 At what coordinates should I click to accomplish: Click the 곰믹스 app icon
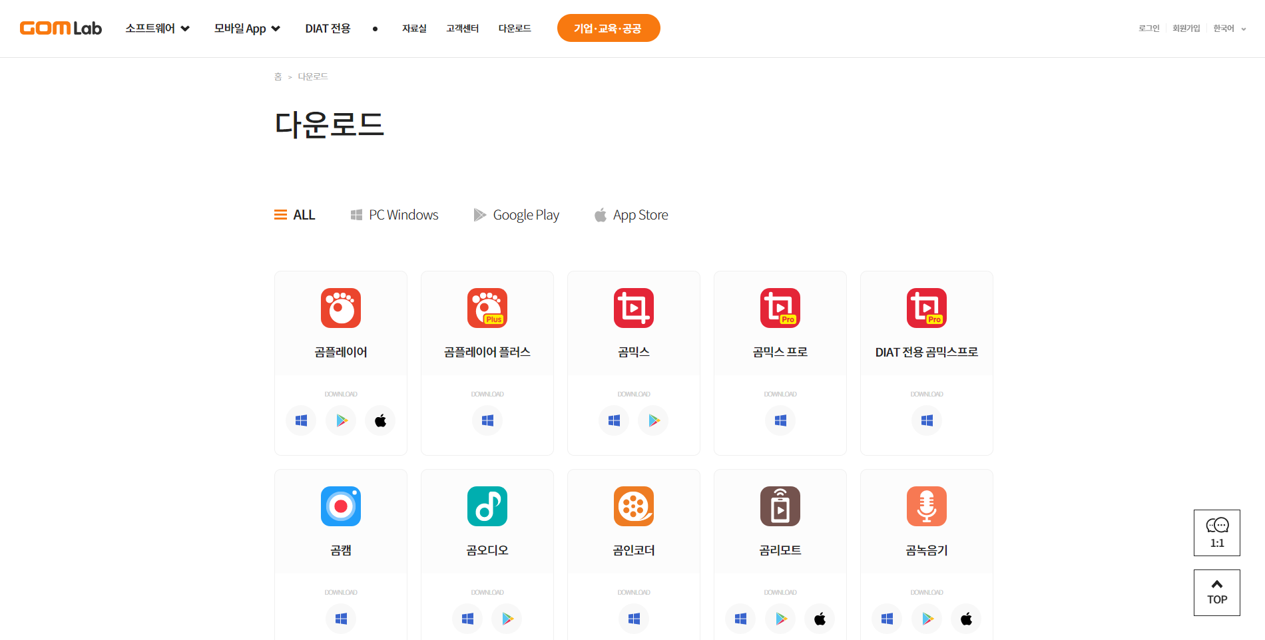coord(634,308)
